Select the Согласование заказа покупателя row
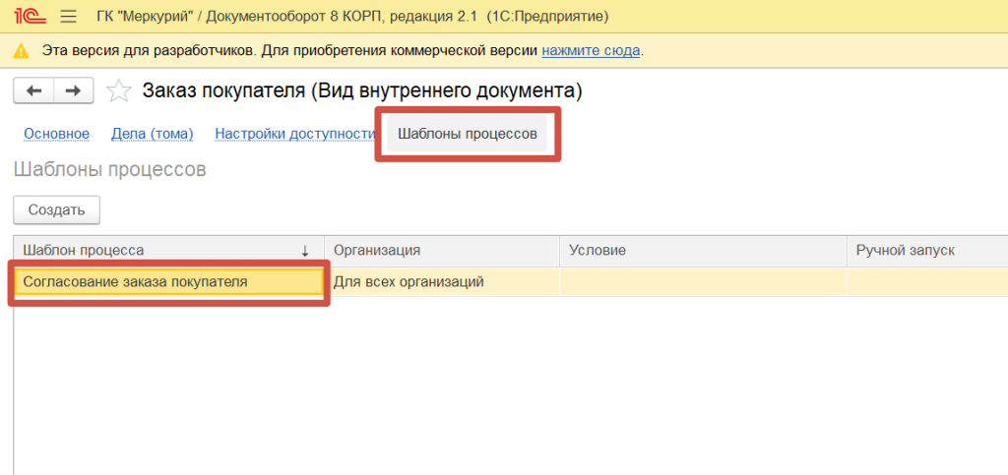This screenshot has width=1008, height=475. [168, 282]
